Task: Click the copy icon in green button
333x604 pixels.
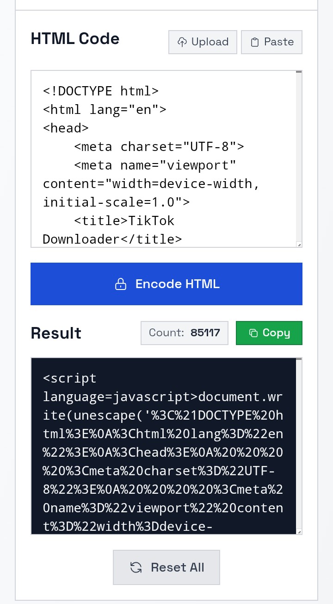Action: coord(253,333)
